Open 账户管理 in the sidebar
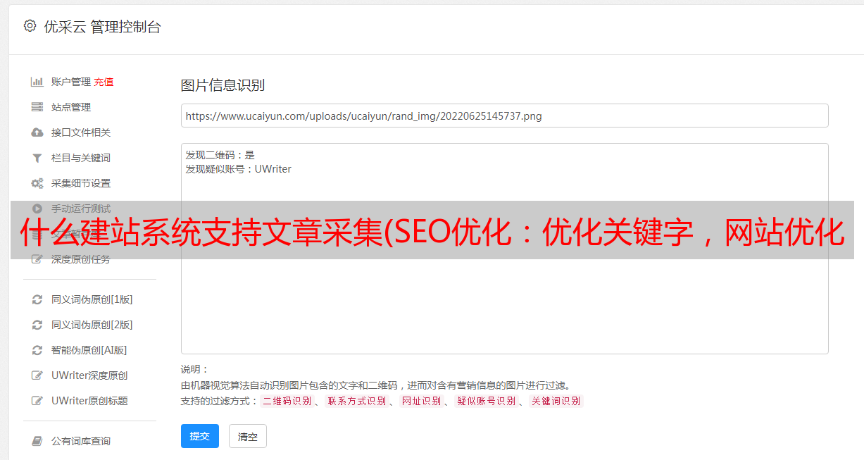The height and width of the screenshot is (460, 864). tap(71, 82)
